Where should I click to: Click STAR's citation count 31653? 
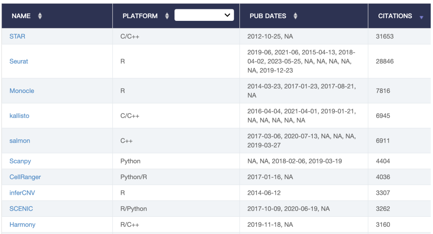coord(384,36)
